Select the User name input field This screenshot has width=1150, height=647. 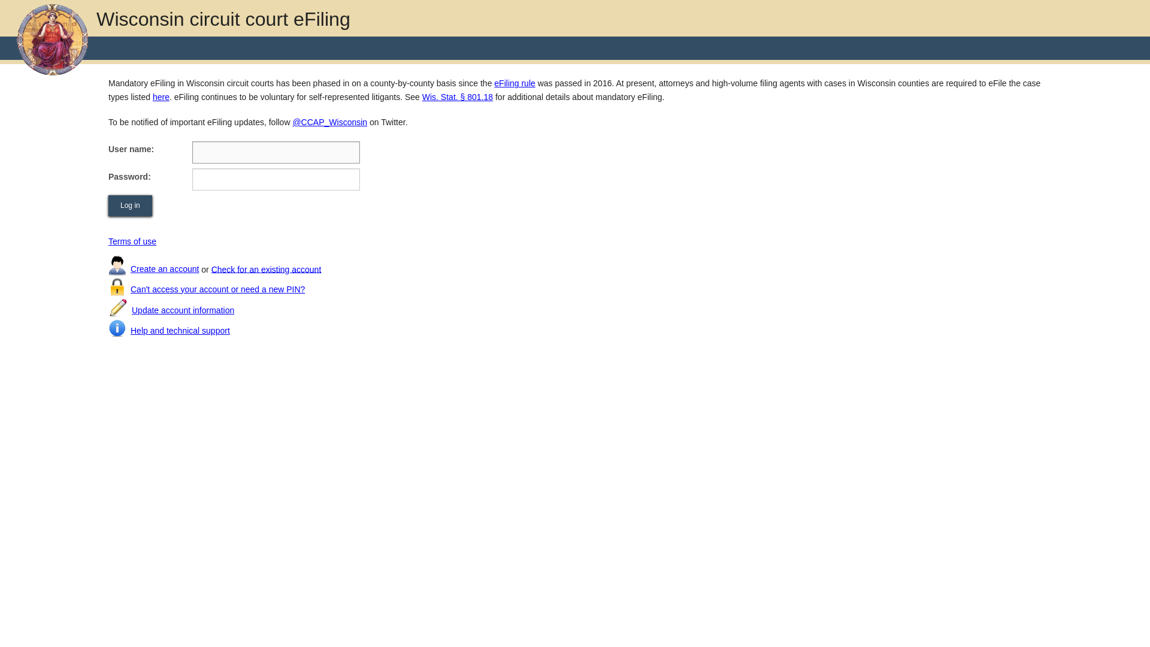(x=276, y=152)
